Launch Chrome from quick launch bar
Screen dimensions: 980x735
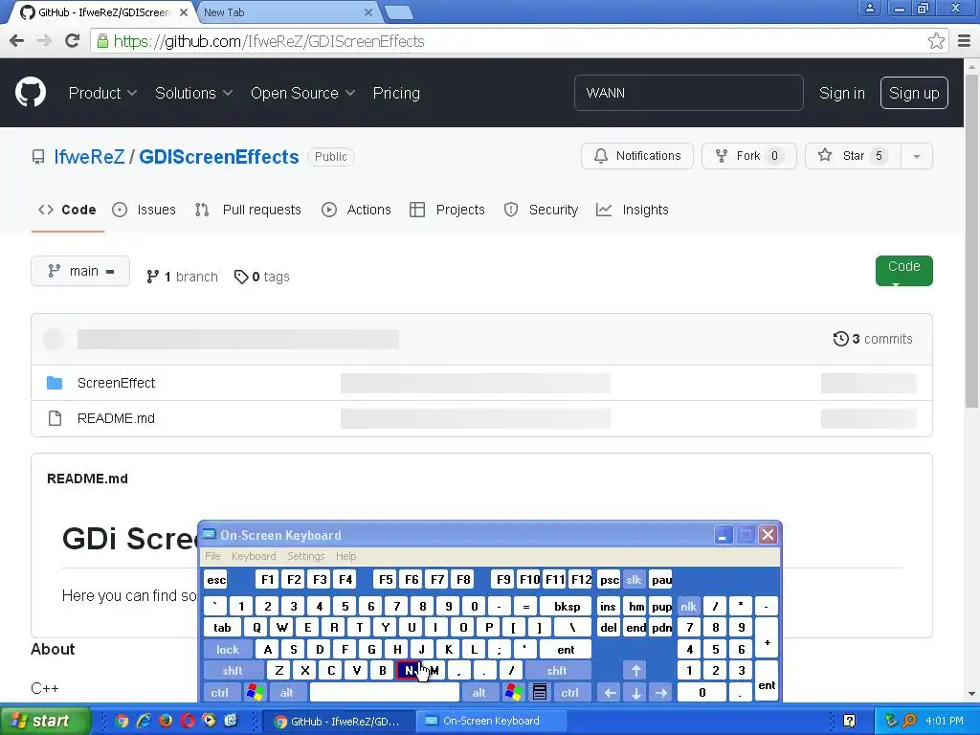pyautogui.click(x=122, y=721)
